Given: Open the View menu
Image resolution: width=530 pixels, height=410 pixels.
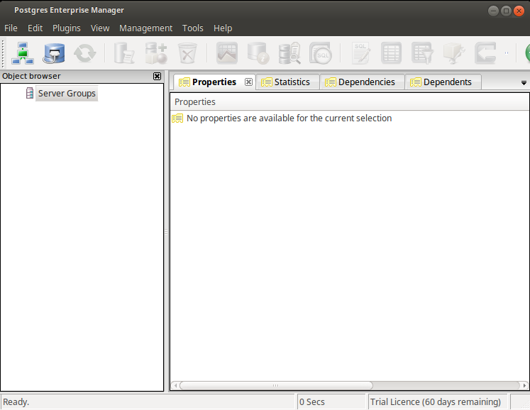Looking at the screenshot, I should (x=100, y=28).
